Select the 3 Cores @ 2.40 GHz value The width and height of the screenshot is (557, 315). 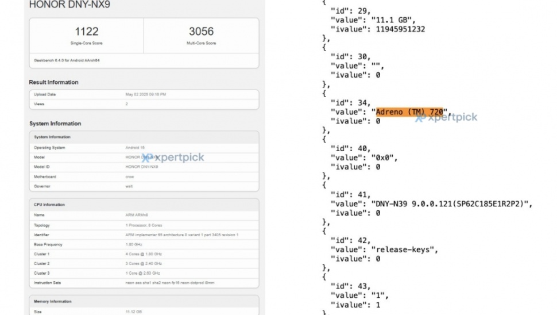point(144,264)
